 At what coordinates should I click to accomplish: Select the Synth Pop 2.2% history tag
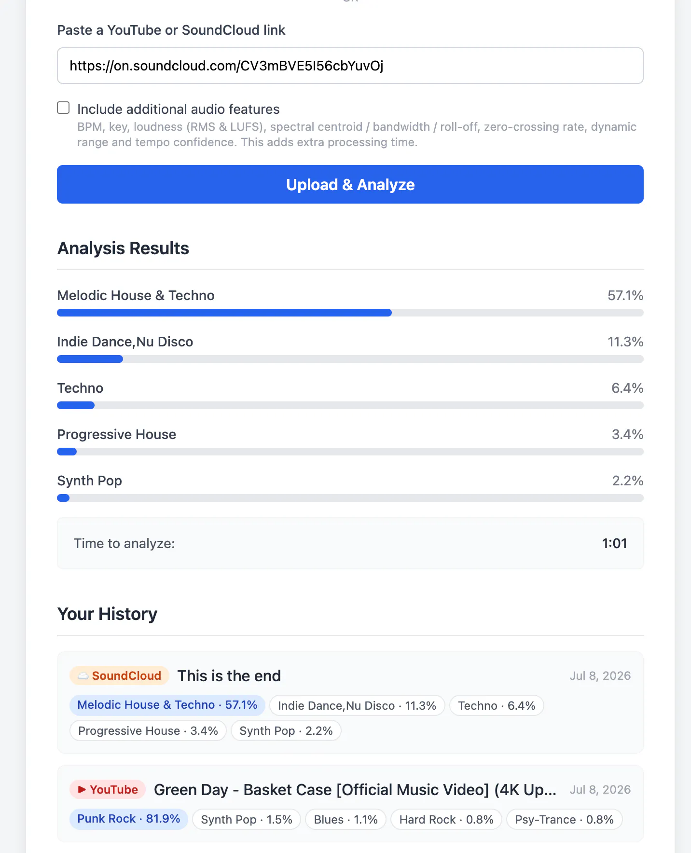tap(286, 730)
